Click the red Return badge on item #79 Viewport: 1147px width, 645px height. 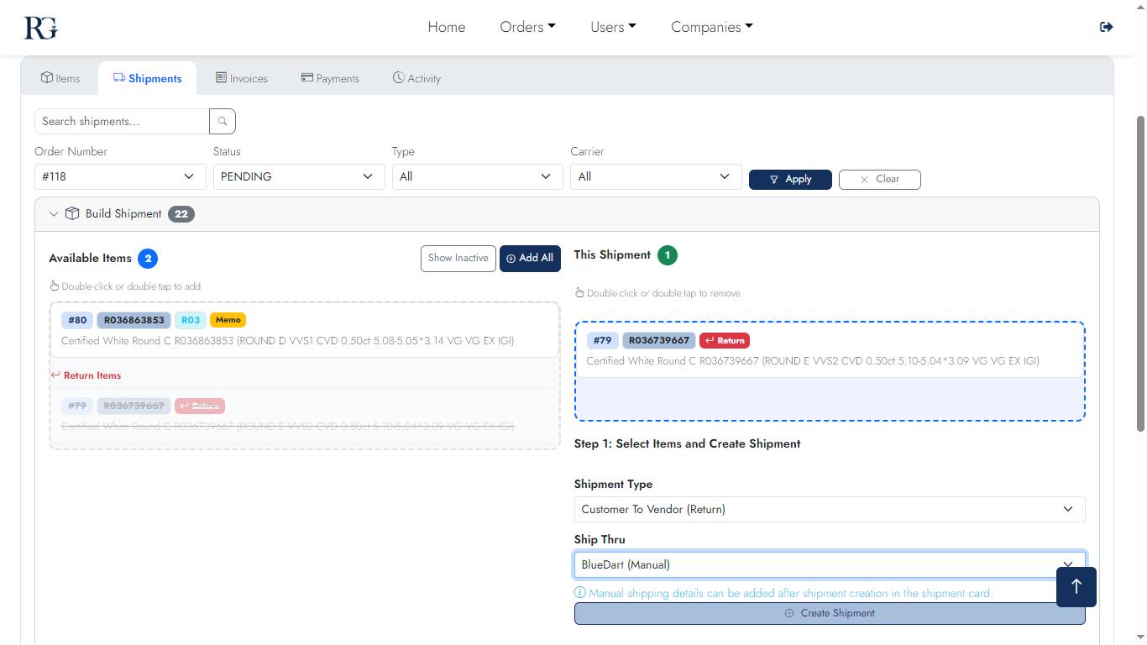click(x=724, y=341)
